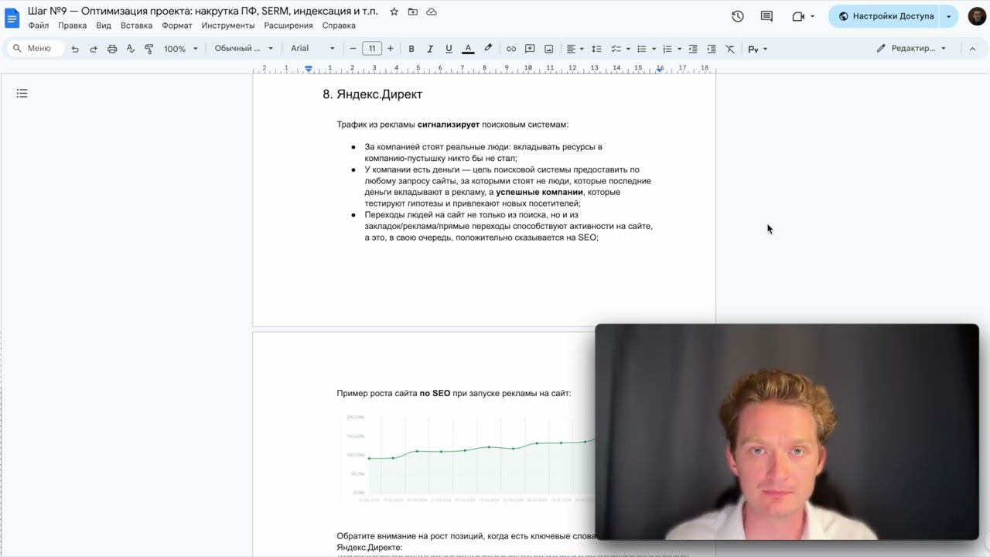Expand the numbered list options arrow
990x557 pixels.
(679, 49)
